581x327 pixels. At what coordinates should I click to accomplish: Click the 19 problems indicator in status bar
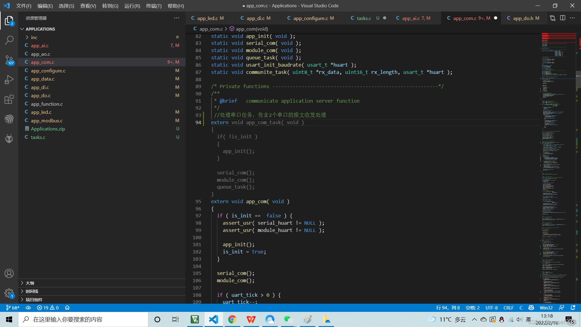[x=47, y=308]
